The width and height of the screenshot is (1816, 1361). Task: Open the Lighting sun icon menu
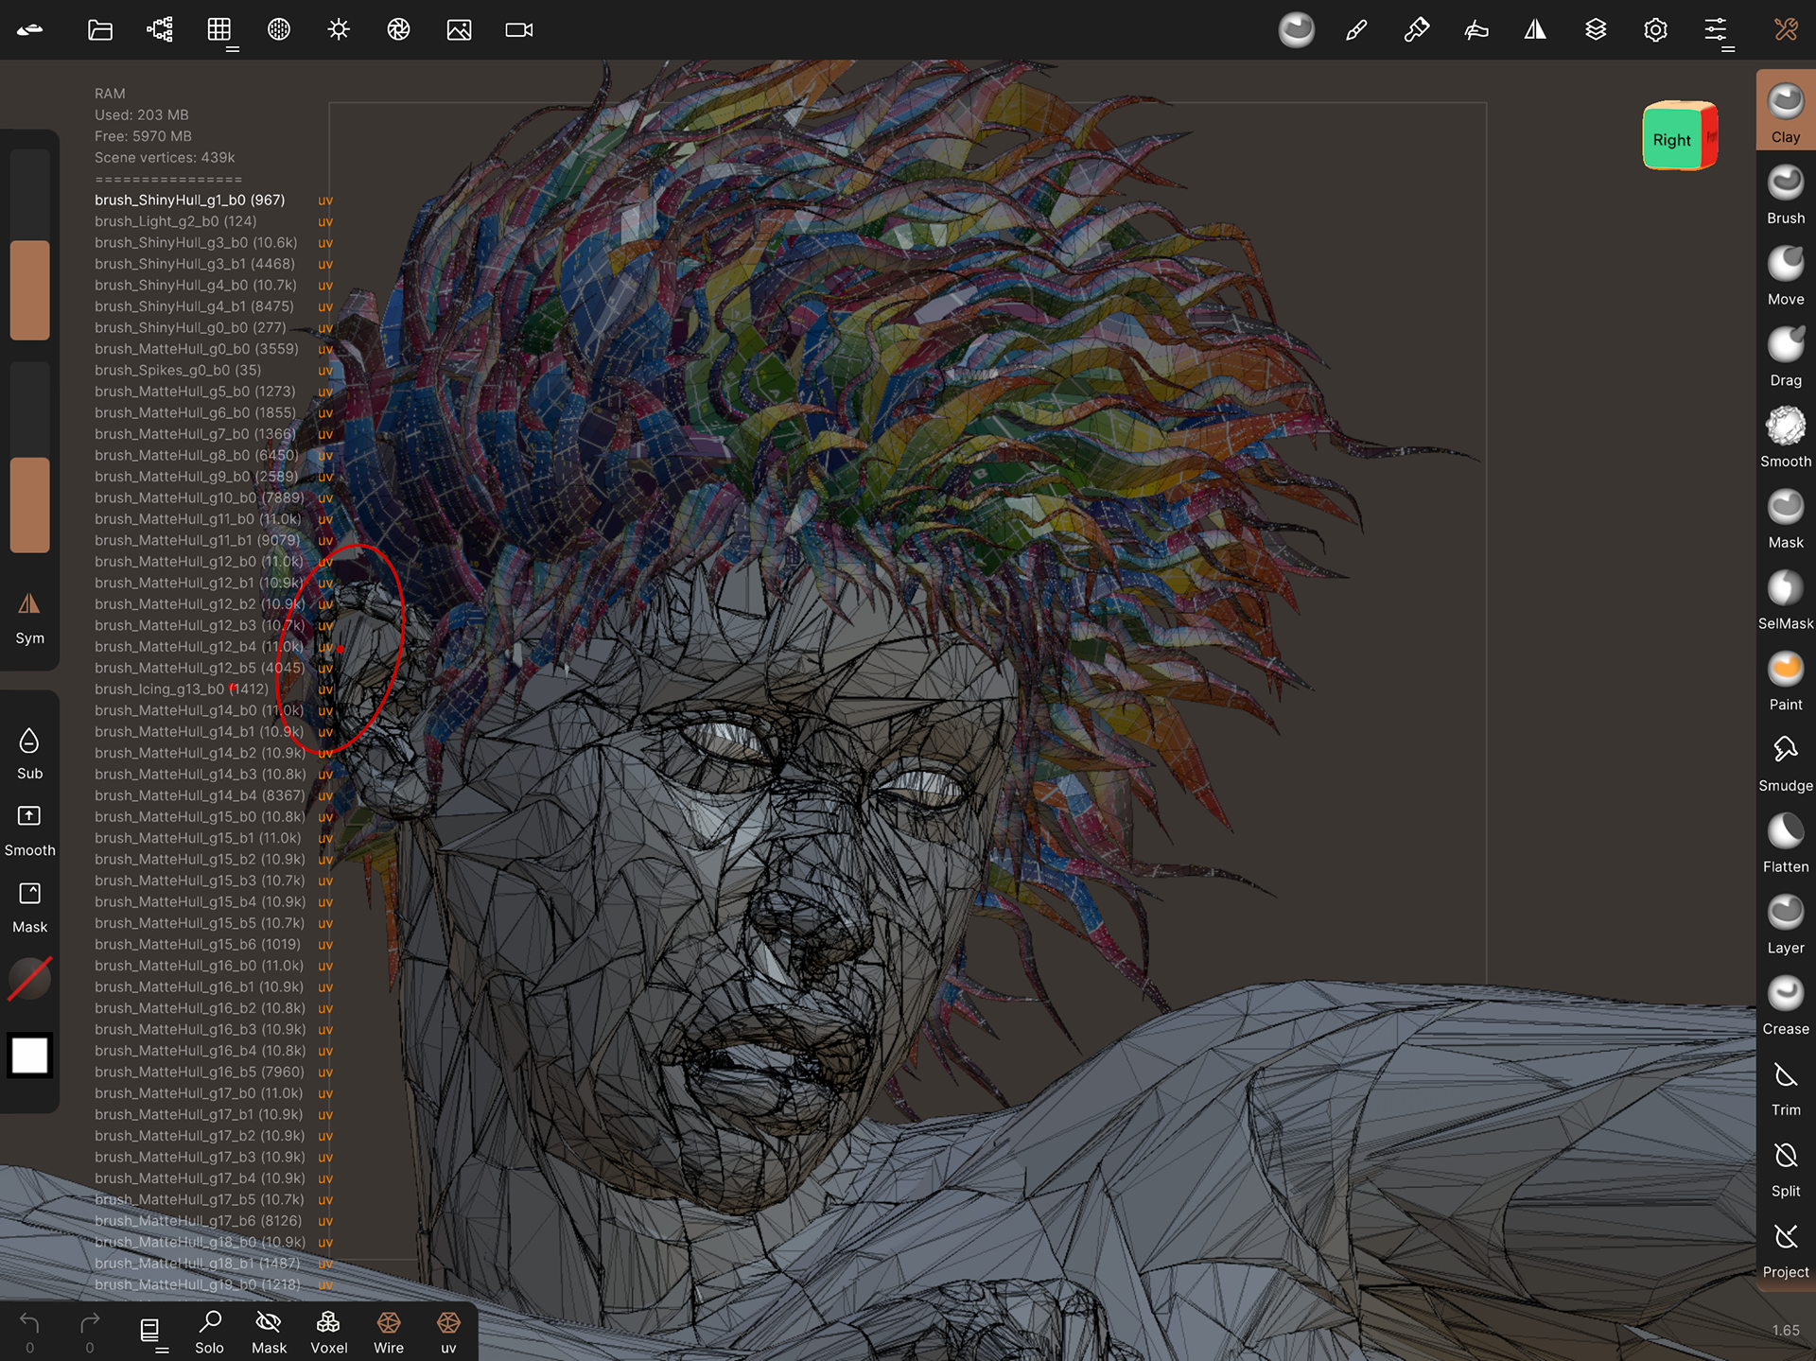pos(339,30)
